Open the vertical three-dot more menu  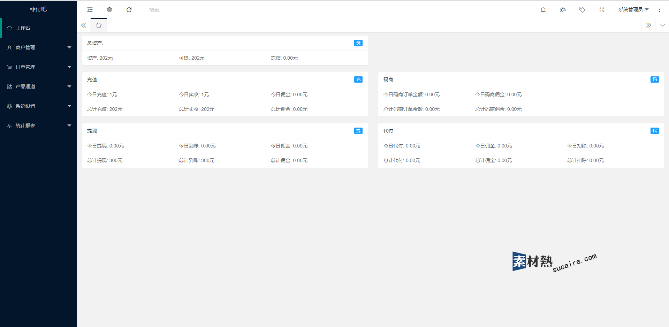660,10
